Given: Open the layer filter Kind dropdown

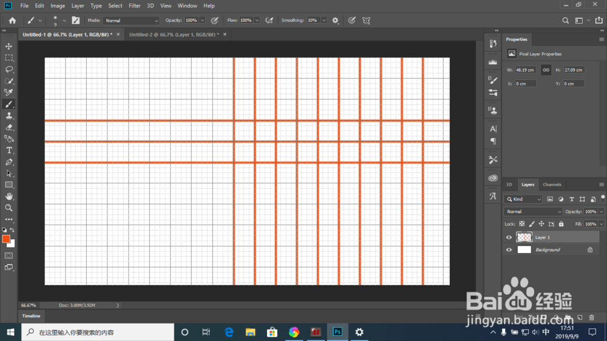Looking at the screenshot, I should pos(523,200).
